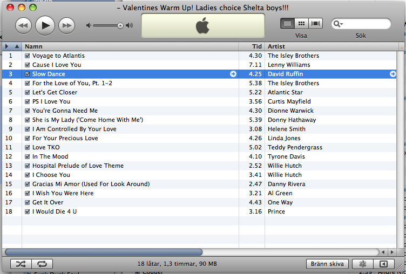
Task: Toggle repeat playback
Action: (x=42, y=264)
